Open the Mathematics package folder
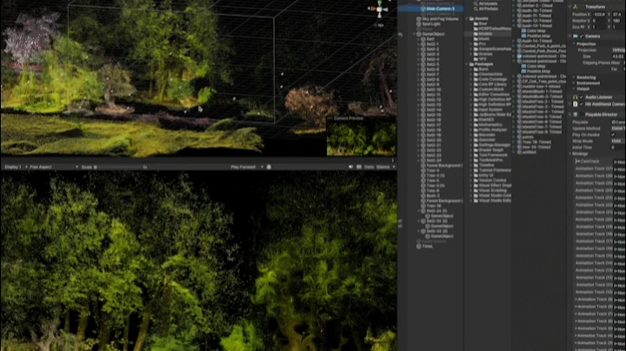626x351 pixels. pos(490,125)
